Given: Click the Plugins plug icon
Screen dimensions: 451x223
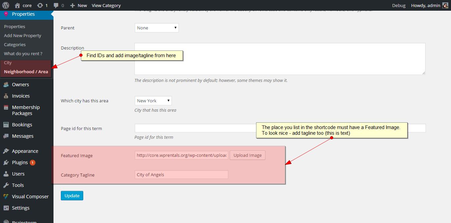Looking at the screenshot, I should [x=6, y=162].
